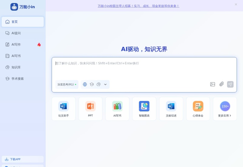
Task: Toggle 深度思考(R1) mode
Action: 67,84
